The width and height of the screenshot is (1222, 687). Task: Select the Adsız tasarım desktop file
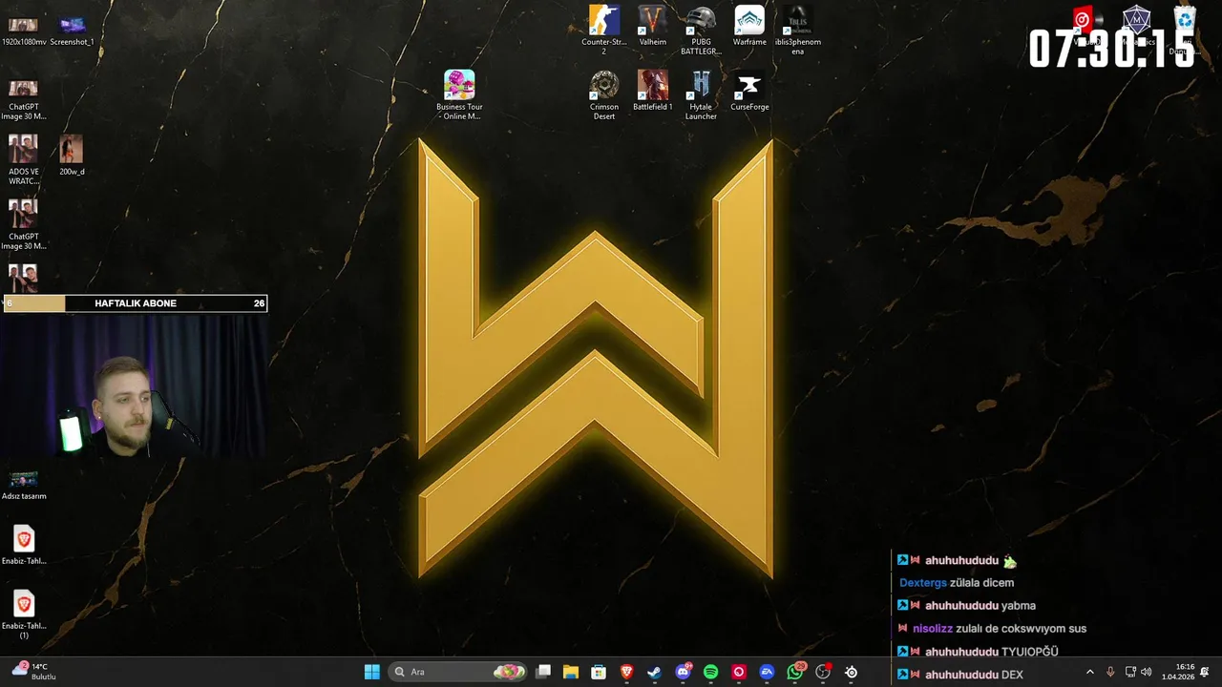point(24,486)
